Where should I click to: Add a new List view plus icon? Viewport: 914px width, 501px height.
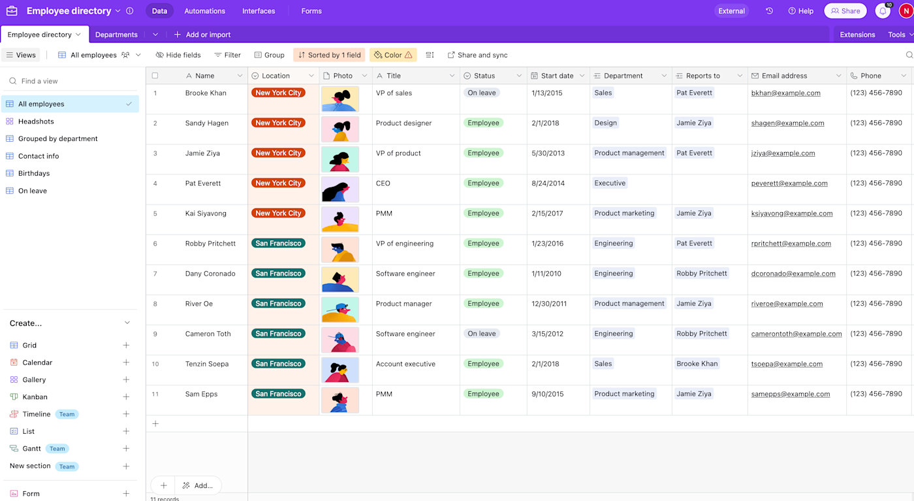tap(126, 431)
